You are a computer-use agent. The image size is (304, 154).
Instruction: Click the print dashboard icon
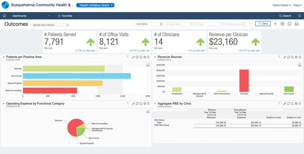296,24
